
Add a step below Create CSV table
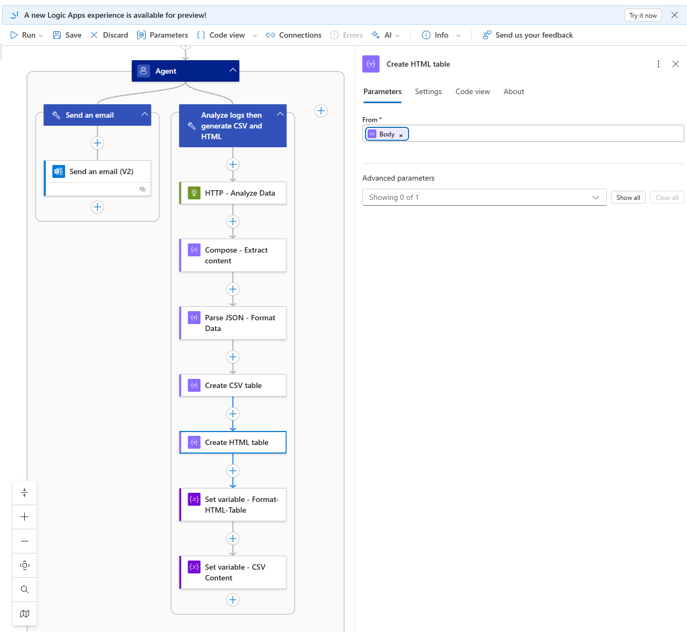coord(233,414)
